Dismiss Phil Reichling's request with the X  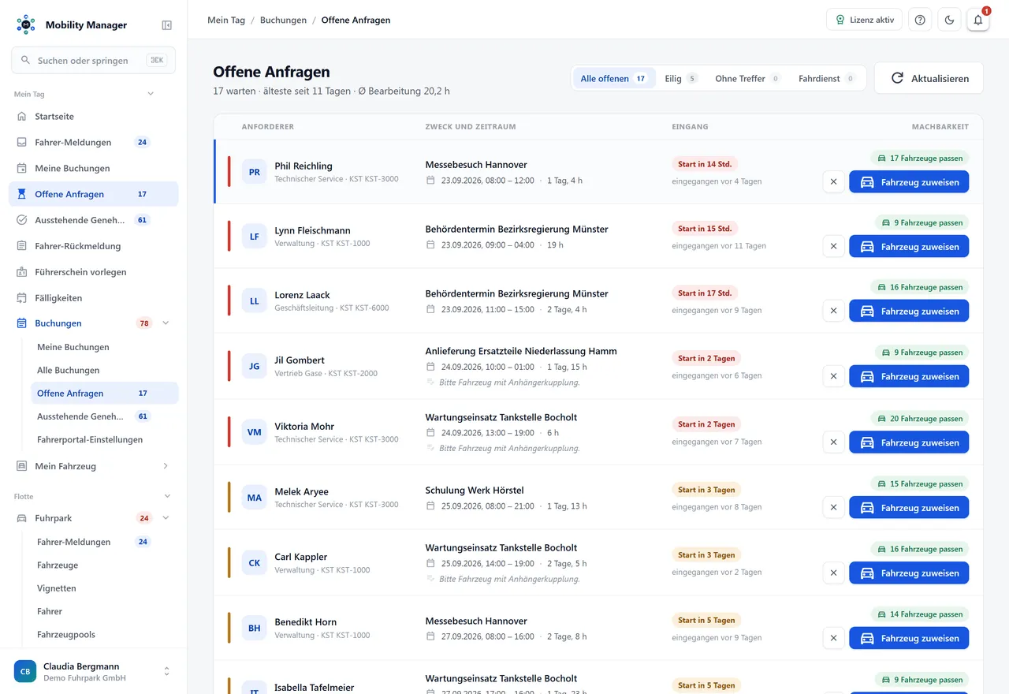833,182
